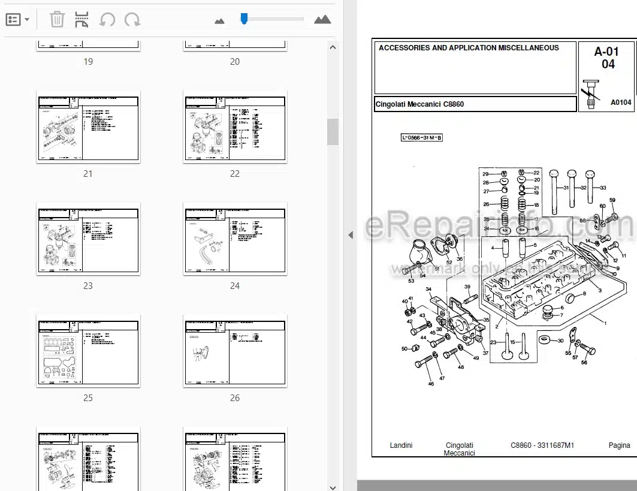Click the 'Pagina' footer text
Viewport: 637px width, 491px height.
click(619, 445)
